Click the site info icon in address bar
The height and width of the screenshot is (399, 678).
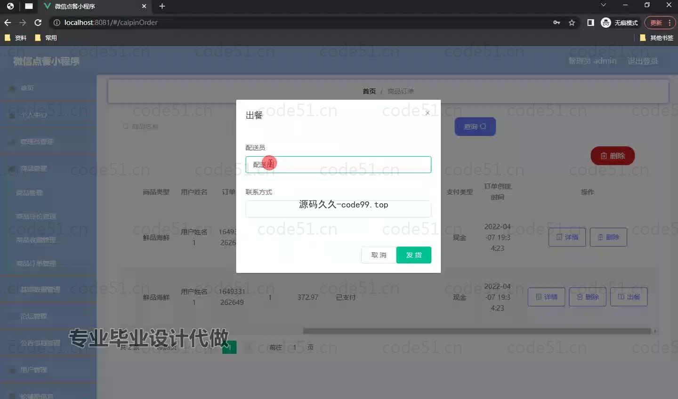point(56,23)
